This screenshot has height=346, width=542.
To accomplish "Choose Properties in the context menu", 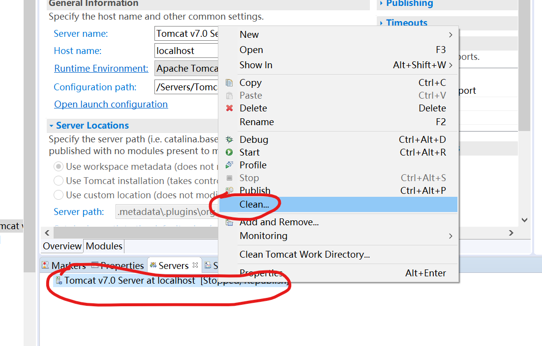I will click(338, 273).
